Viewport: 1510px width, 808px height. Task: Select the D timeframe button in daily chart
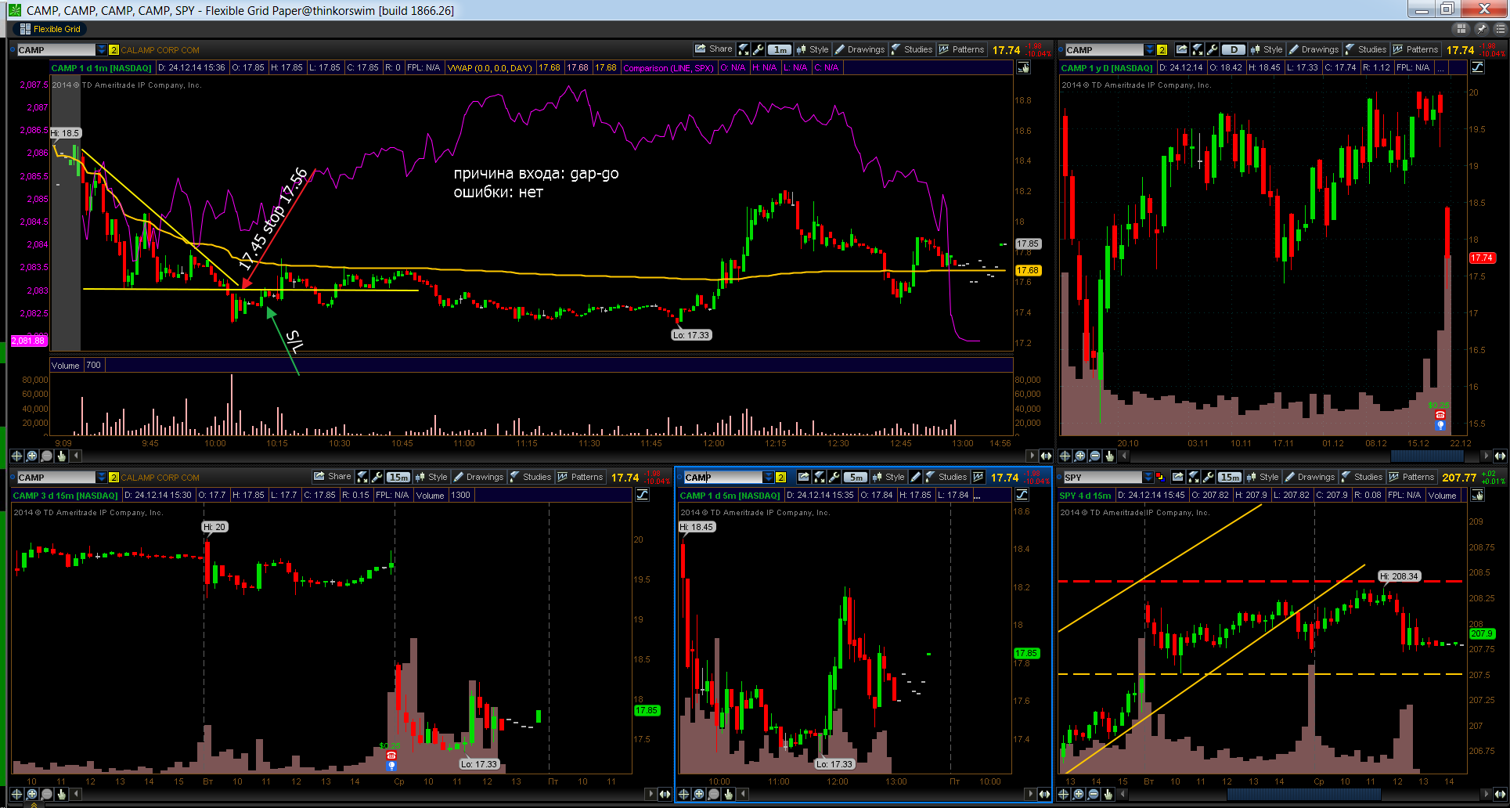coord(1234,49)
